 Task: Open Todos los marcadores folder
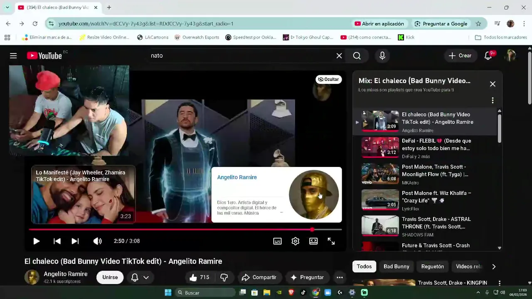(x=501, y=37)
